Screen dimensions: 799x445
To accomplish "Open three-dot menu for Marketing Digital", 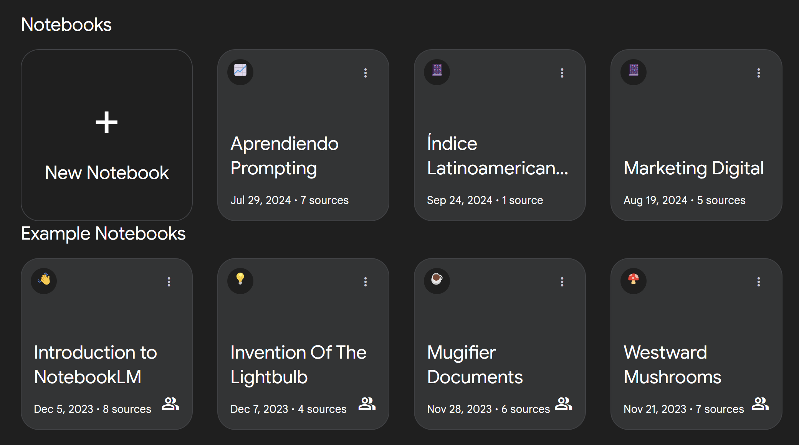I will pyautogui.click(x=759, y=73).
